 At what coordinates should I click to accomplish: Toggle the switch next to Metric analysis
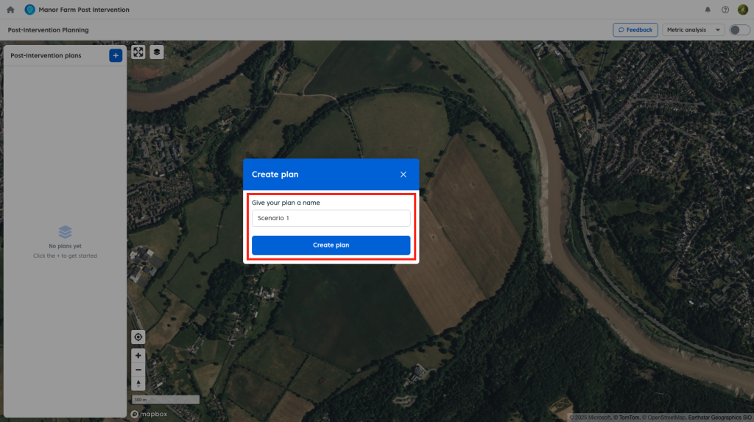739,30
